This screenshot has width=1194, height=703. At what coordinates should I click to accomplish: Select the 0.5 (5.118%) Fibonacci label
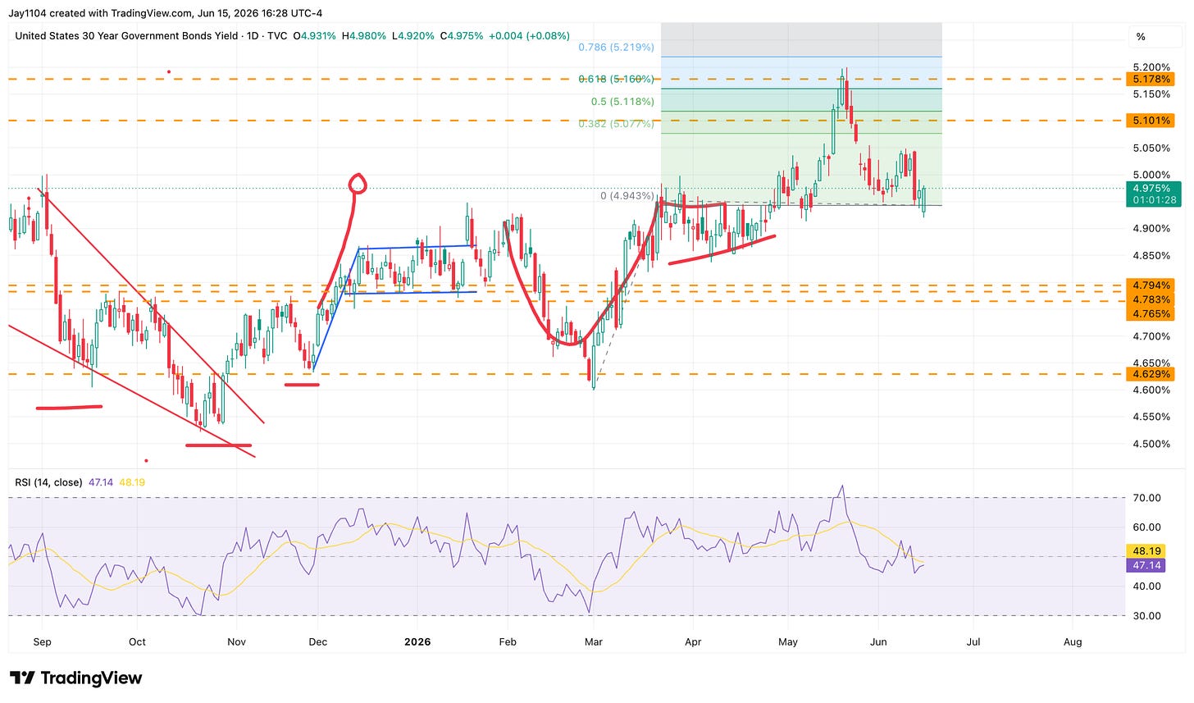pyautogui.click(x=622, y=102)
